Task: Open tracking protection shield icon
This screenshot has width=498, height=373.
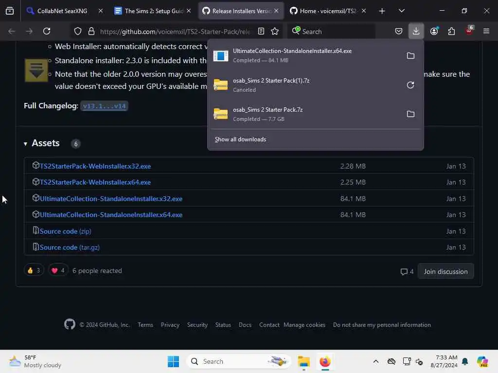Action: (78, 31)
